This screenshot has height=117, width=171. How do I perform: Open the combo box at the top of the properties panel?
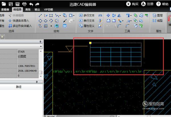point(21,46)
